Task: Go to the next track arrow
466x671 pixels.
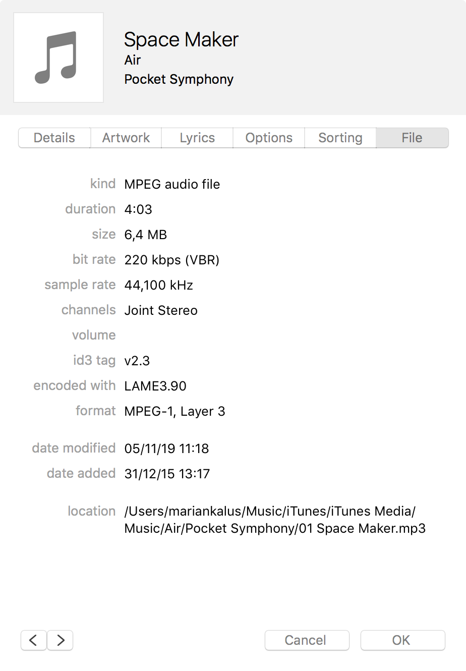Action: (61, 640)
